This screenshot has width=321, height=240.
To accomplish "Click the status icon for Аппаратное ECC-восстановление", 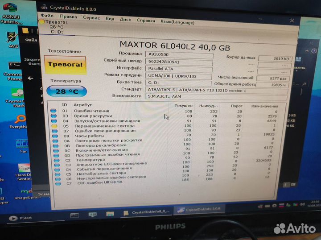I will [57, 165].
